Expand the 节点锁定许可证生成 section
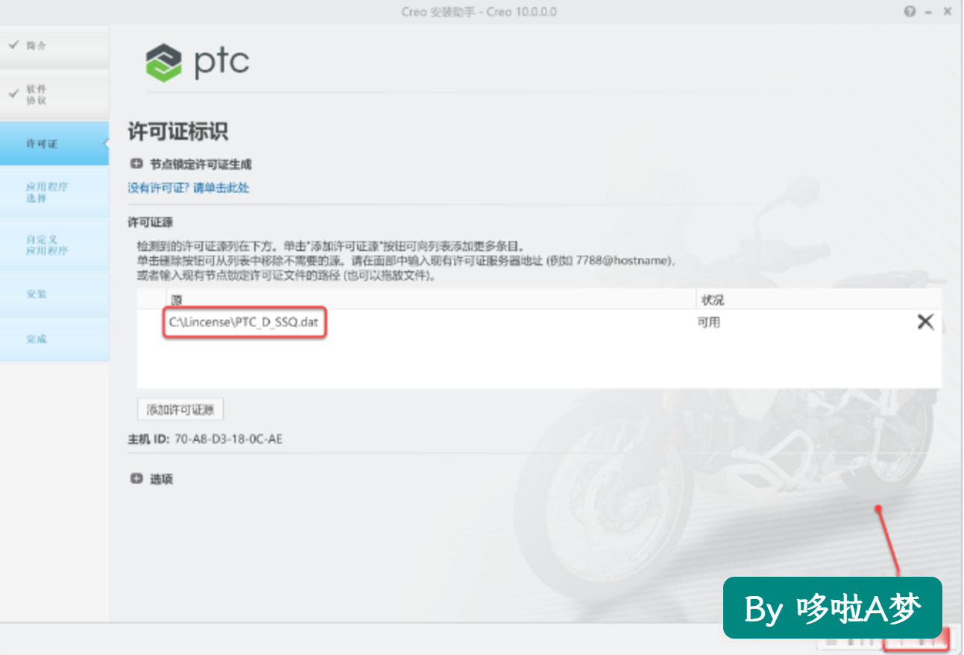This screenshot has height=655, width=964. coord(136,164)
